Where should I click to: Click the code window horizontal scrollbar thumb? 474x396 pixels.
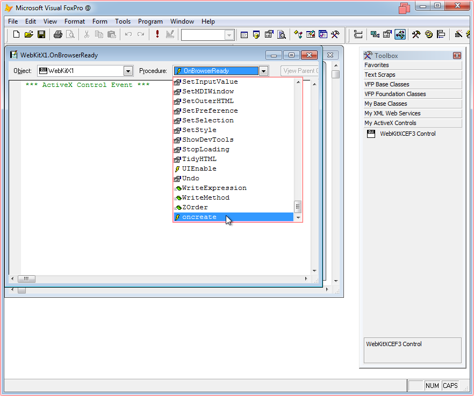26,279
